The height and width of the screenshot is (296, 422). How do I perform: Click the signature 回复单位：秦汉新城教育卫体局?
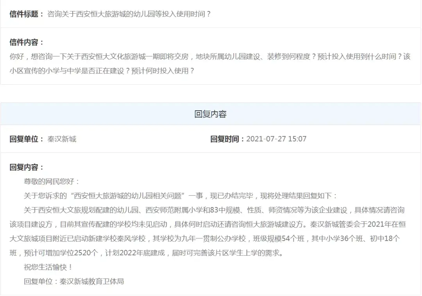coord(74,281)
